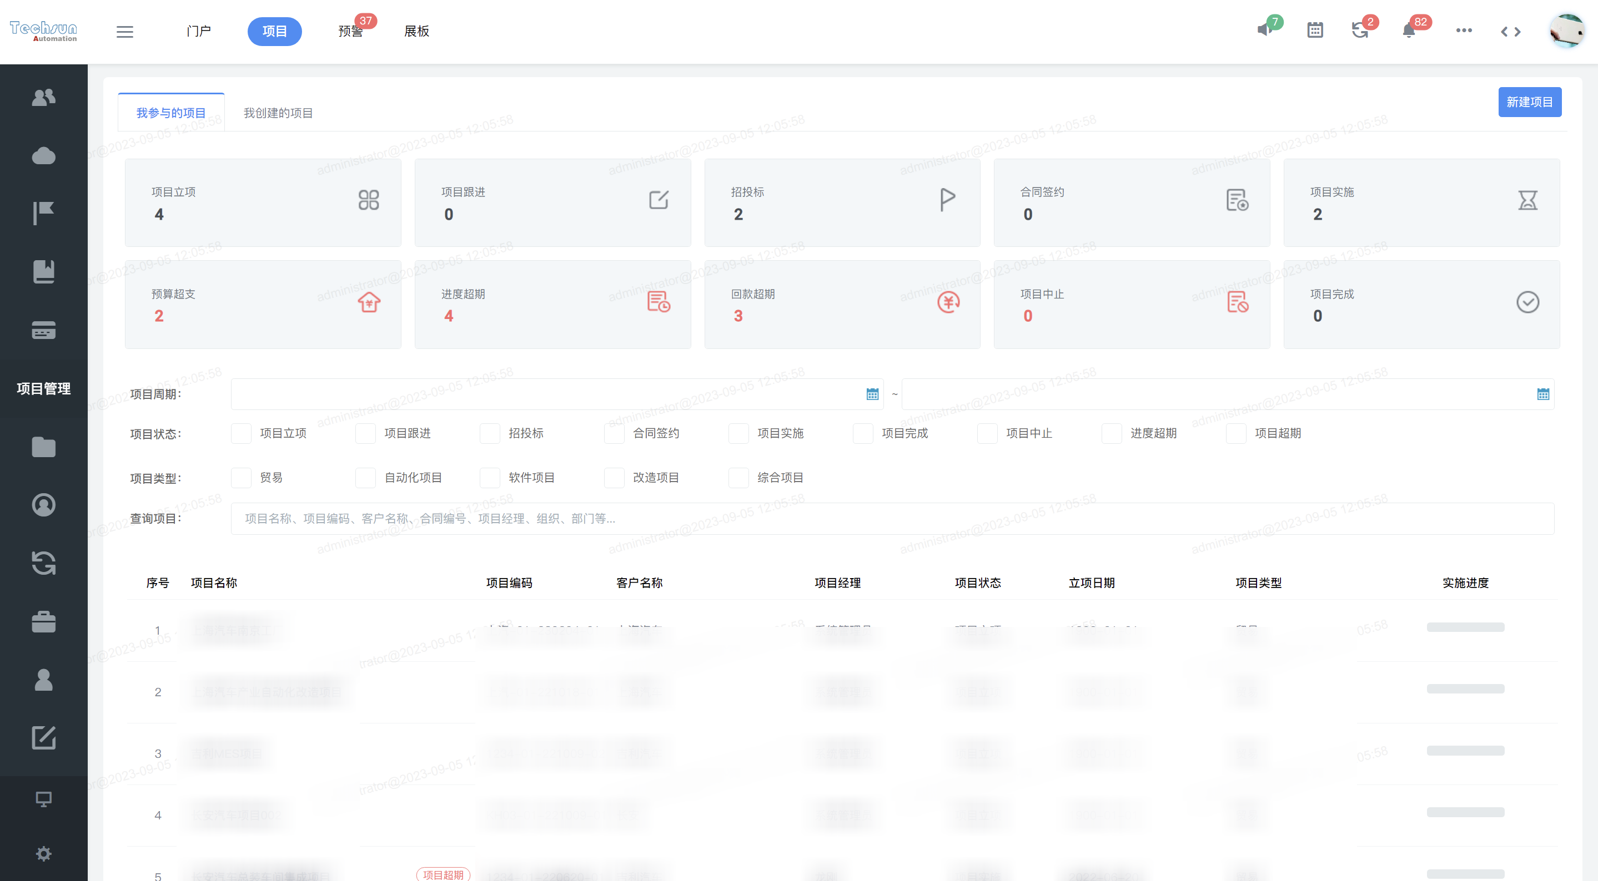Expand the three-dots more options menu

1464,31
